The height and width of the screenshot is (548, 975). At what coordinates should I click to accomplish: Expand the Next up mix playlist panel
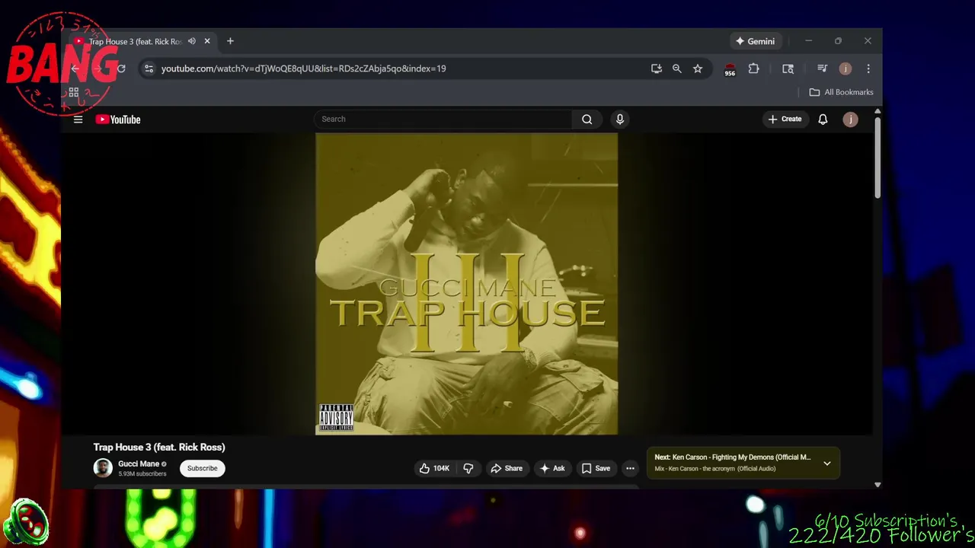[826, 463]
